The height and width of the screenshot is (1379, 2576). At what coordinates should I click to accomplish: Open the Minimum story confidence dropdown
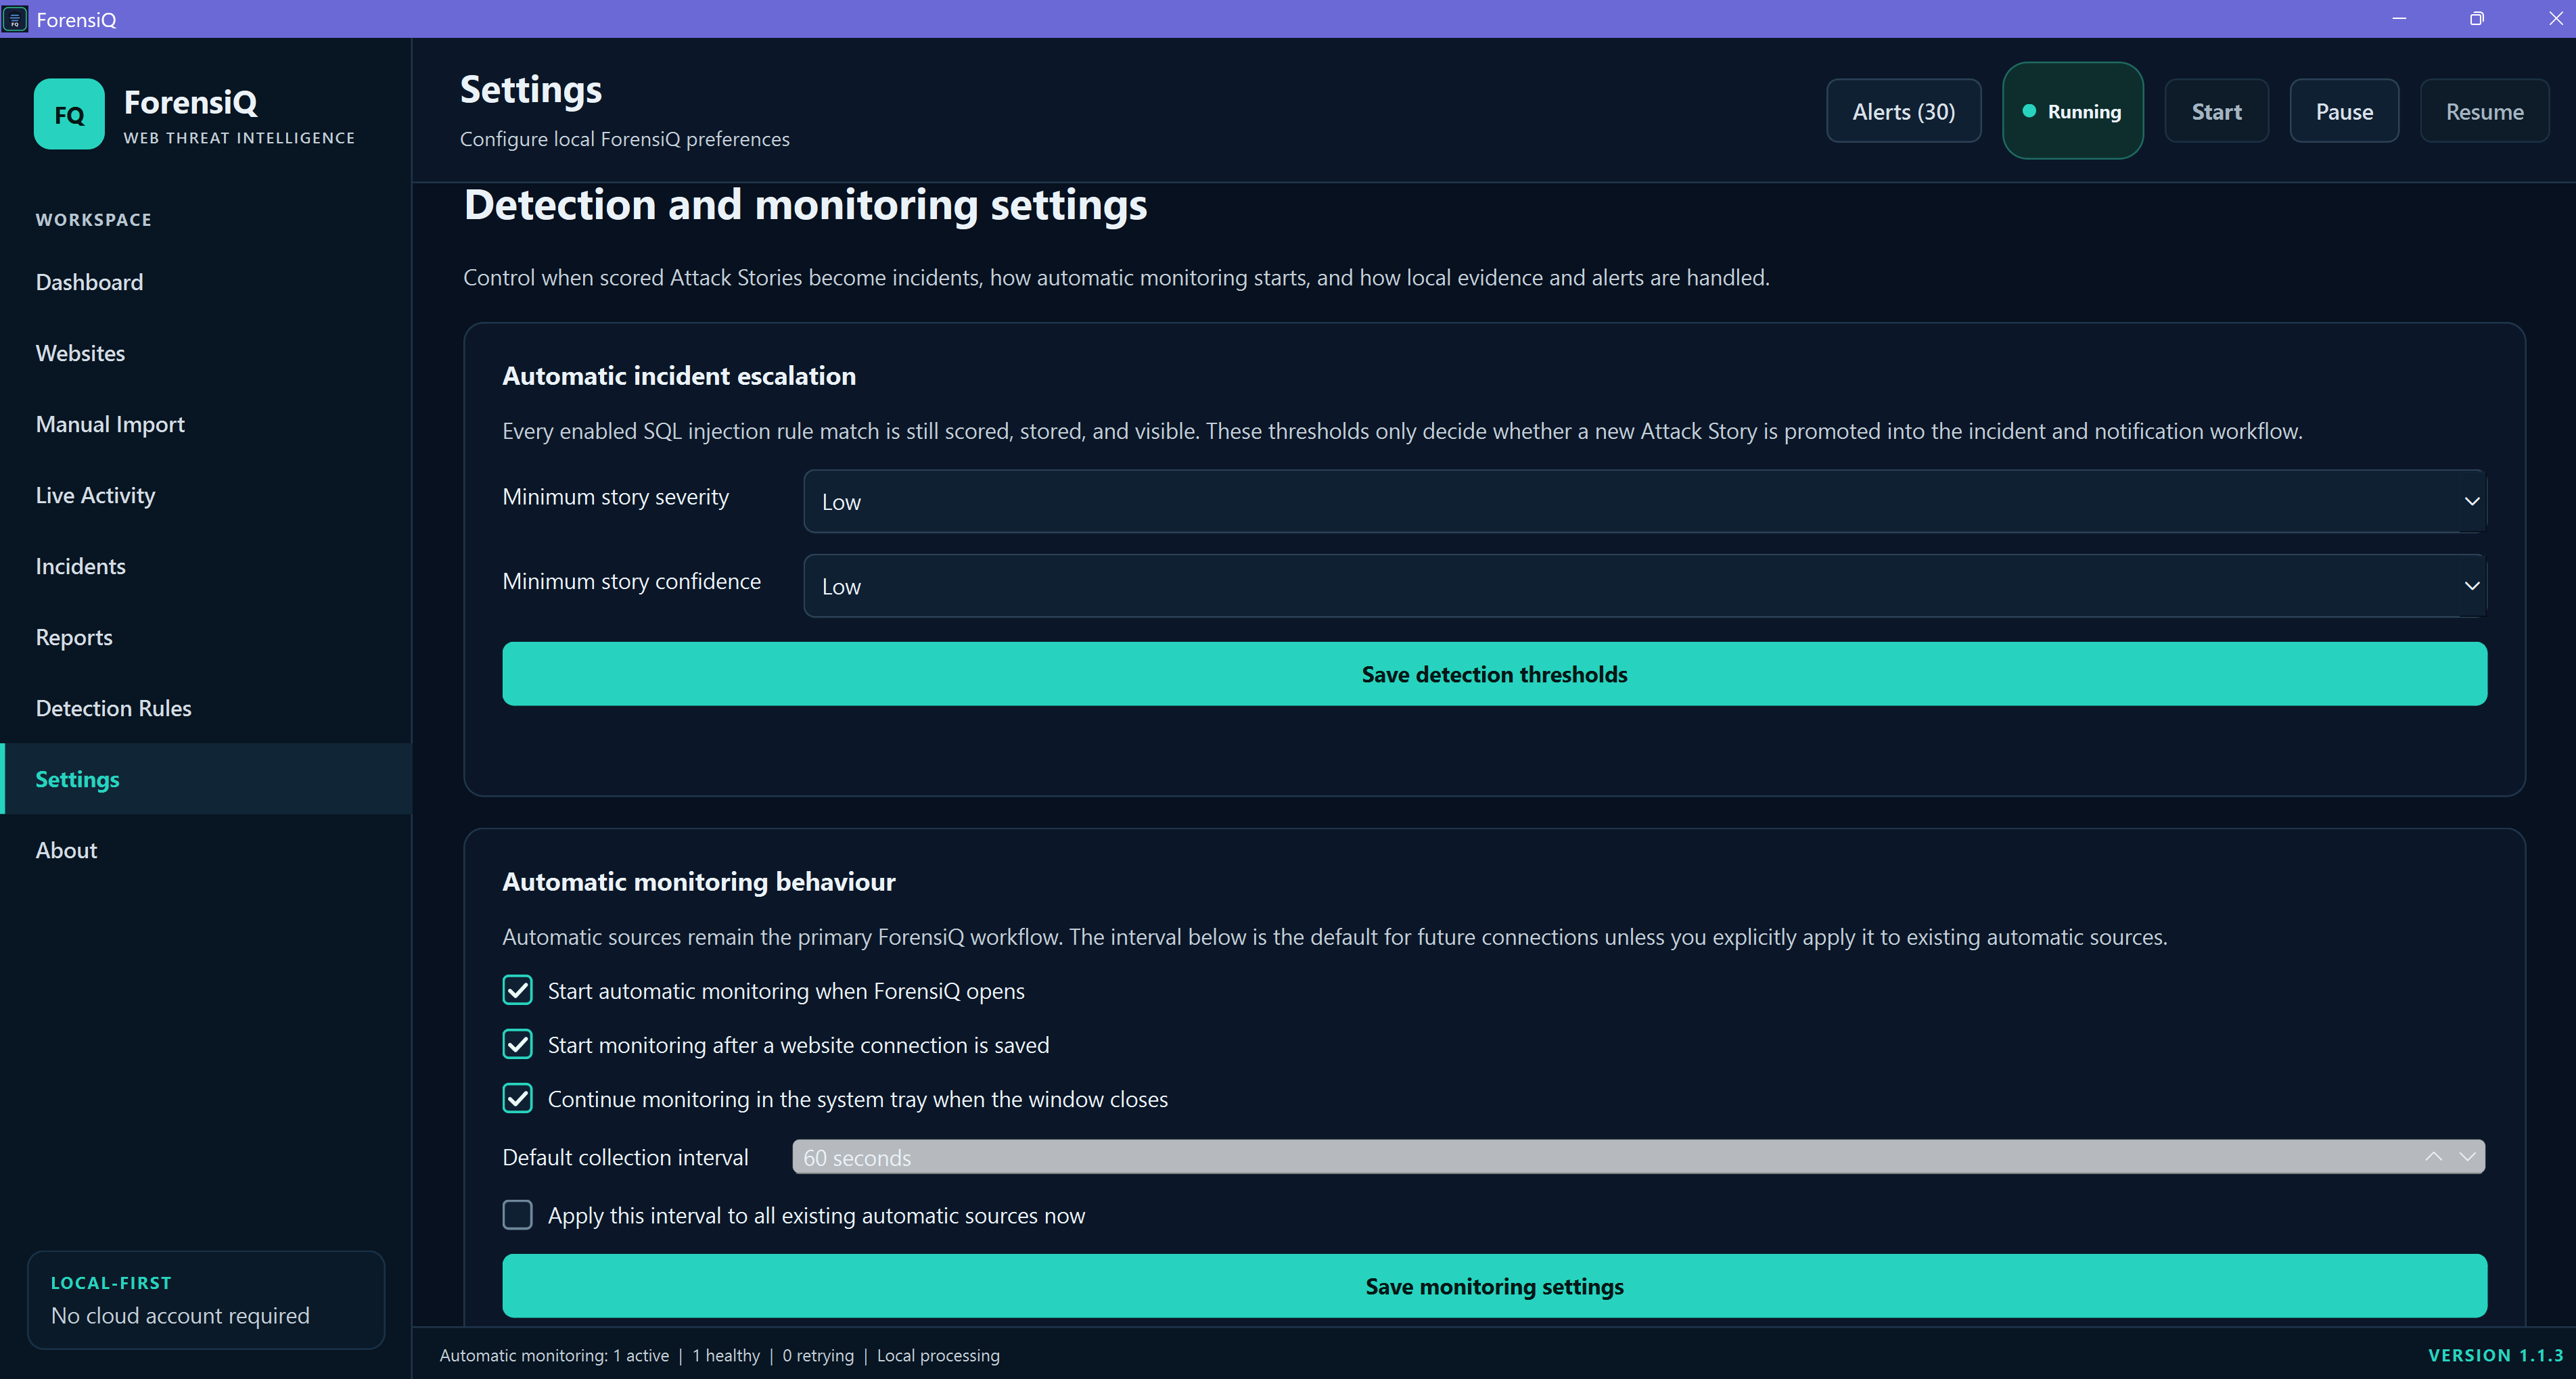click(x=1645, y=586)
